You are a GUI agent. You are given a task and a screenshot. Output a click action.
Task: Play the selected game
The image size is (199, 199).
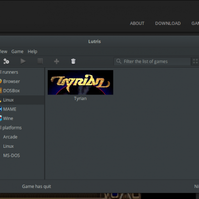[x=23, y=61]
